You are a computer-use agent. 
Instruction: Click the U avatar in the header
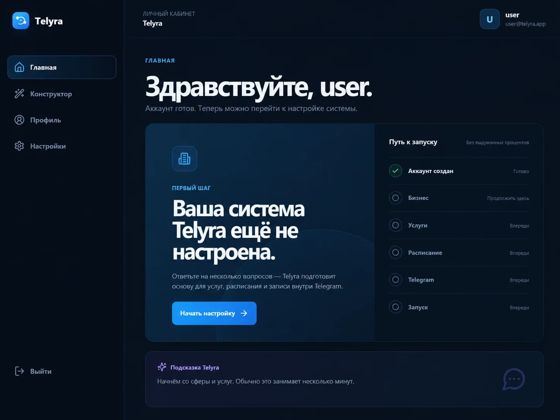(490, 19)
